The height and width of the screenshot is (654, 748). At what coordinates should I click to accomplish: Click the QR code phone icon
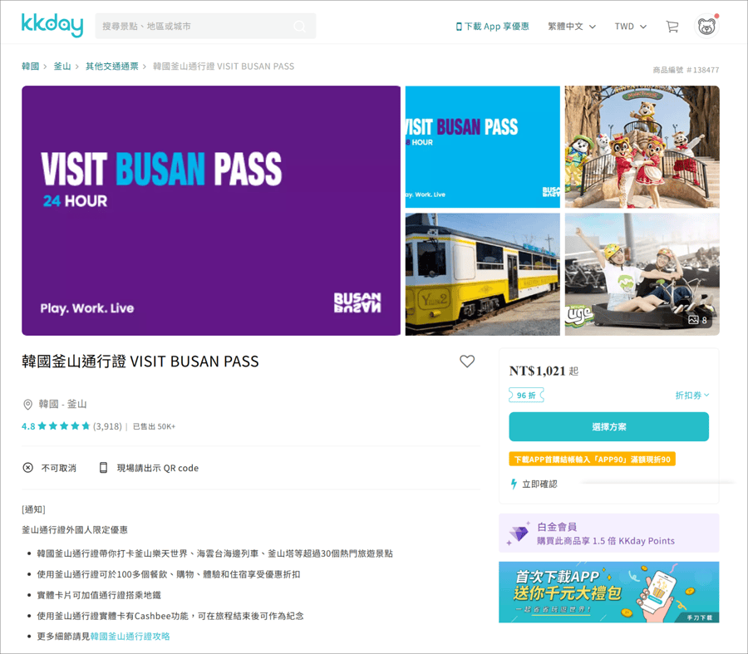tap(103, 468)
